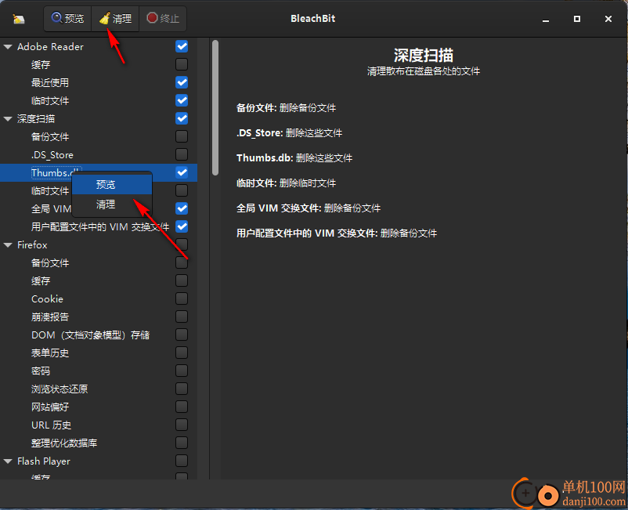The width and height of the screenshot is (628, 510).
Task: Uncheck Adobe Reader 临时文件 checkbox
Action: [x=182, y=100]
